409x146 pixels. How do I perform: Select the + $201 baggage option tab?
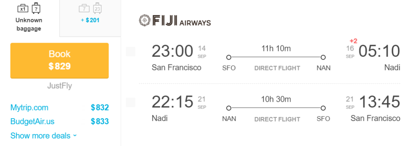pyautogui.click(x=90, y=18)
